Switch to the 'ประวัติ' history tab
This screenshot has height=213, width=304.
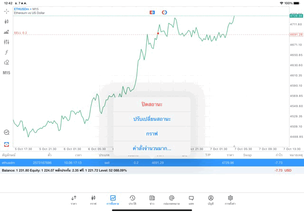pyautogui.click(x=133, y=200)
